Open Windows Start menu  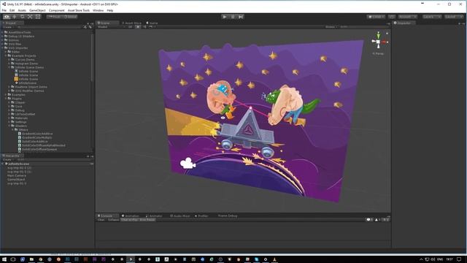(4, 259)
